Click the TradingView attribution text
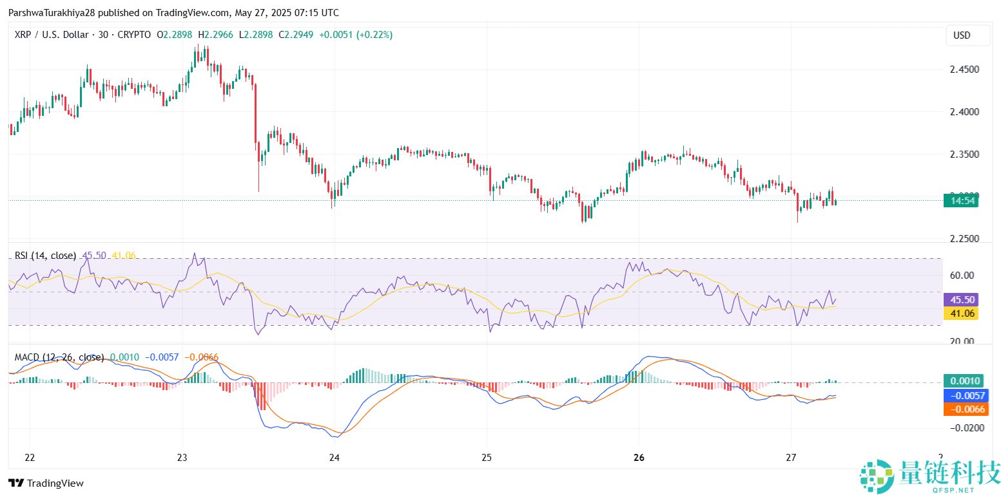 [55, 483]
